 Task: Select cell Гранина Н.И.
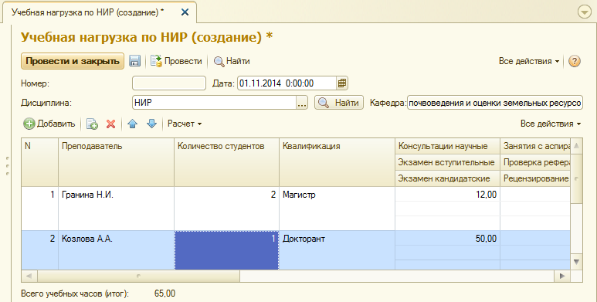(116, 209)
